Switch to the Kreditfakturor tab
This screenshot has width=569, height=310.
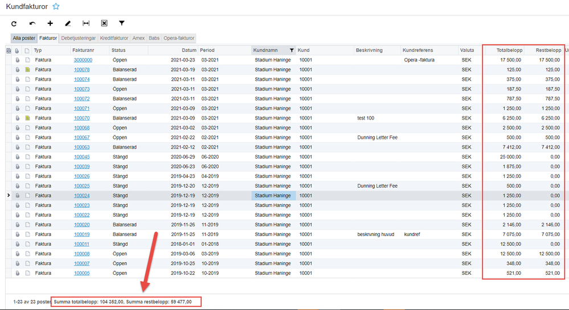pos(114,38)
